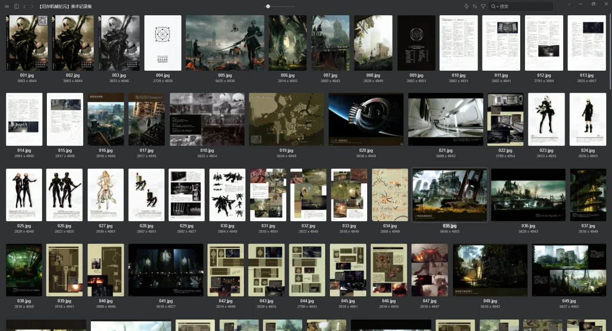
Task: Select the 016.jpg city ruins thumbnail
Action: 106,119
